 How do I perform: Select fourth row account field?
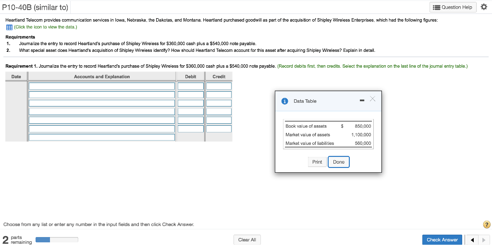(x=102, y=111)
